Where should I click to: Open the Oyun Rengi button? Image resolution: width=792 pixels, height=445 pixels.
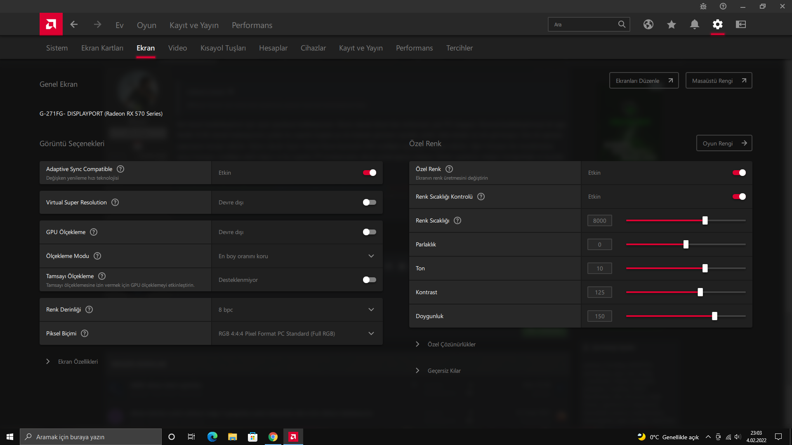(724, 143)
